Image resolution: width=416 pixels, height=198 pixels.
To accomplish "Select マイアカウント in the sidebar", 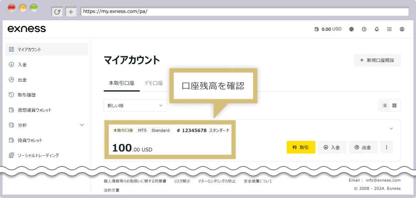I will pyautogui.click(x=47, y=49).
